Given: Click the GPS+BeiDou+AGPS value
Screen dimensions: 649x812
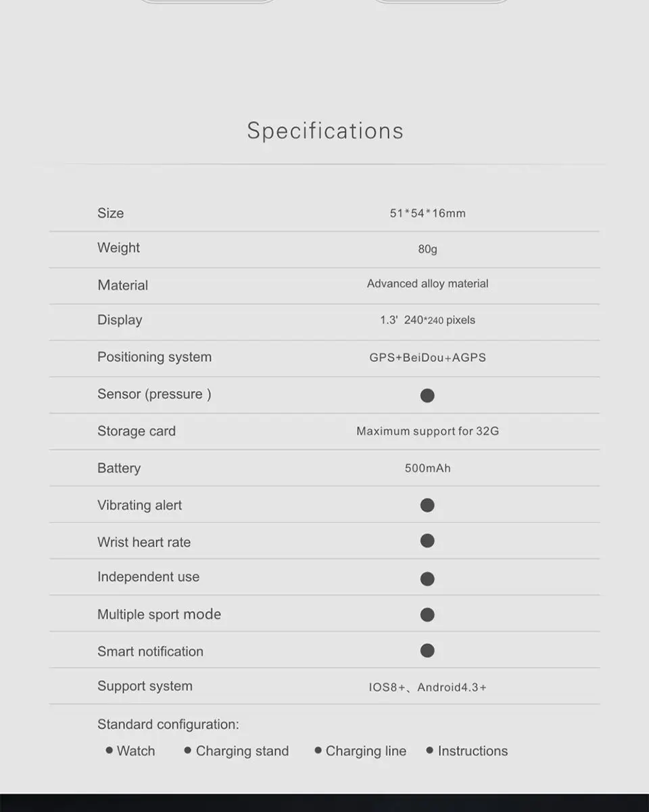Looking at the screenshot, I should pos(428,357).
